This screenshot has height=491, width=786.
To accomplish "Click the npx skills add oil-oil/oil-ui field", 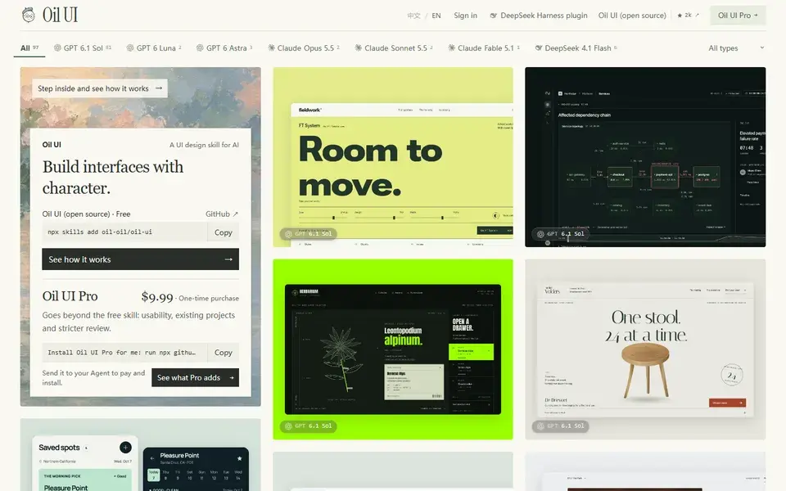I will (x=124, y=232).
